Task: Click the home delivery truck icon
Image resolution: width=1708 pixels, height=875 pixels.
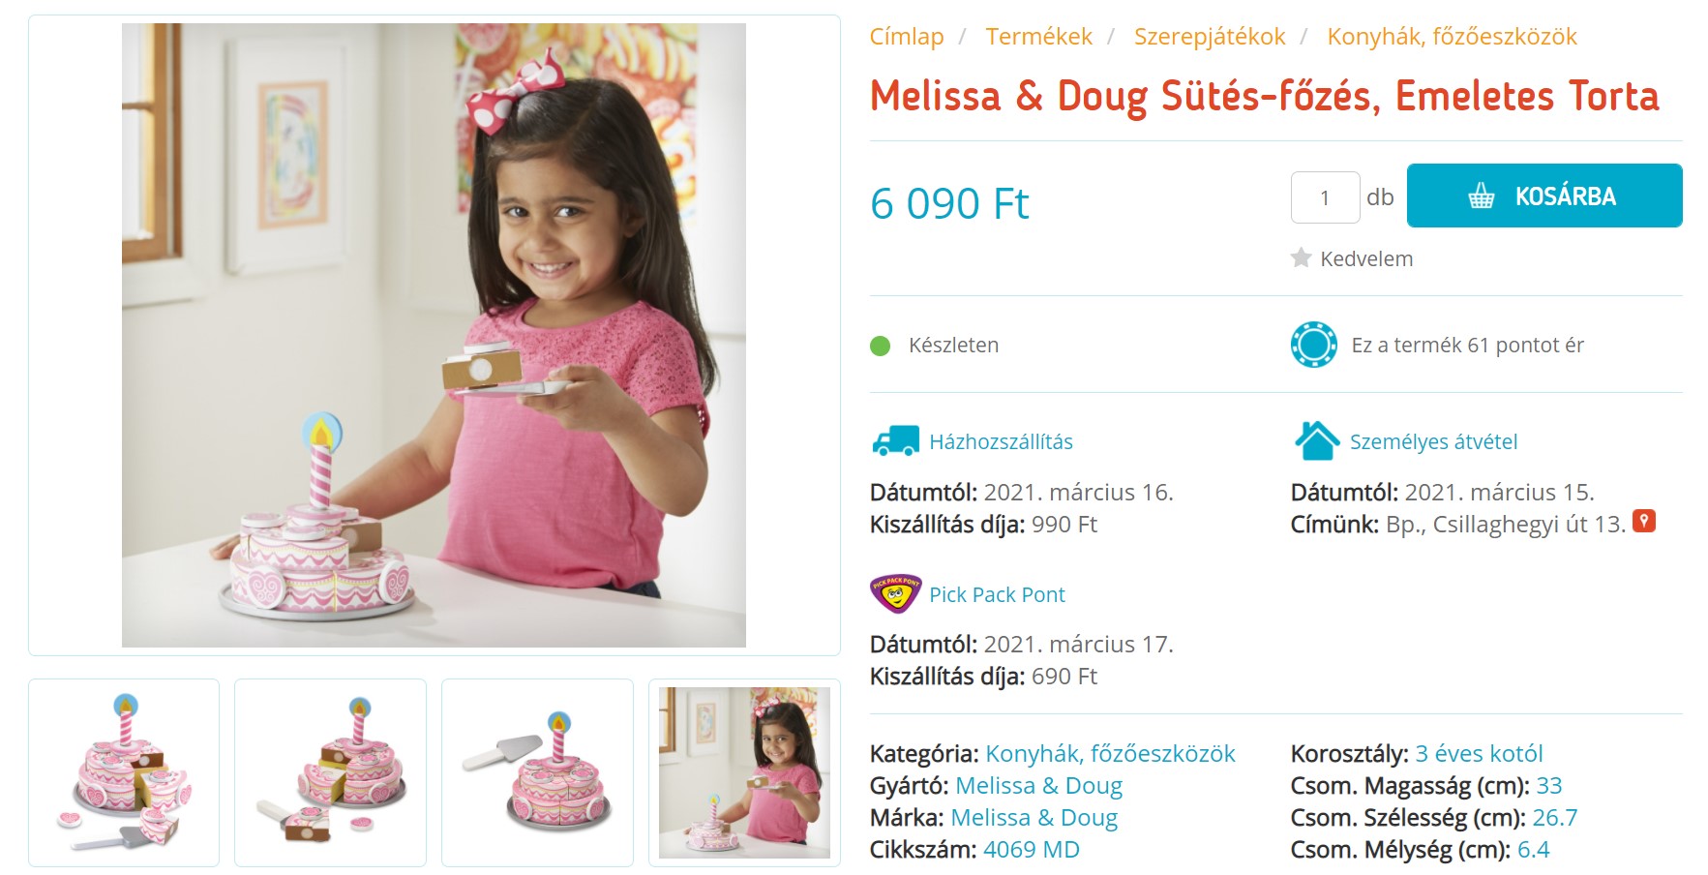Action: click(895, 441)
